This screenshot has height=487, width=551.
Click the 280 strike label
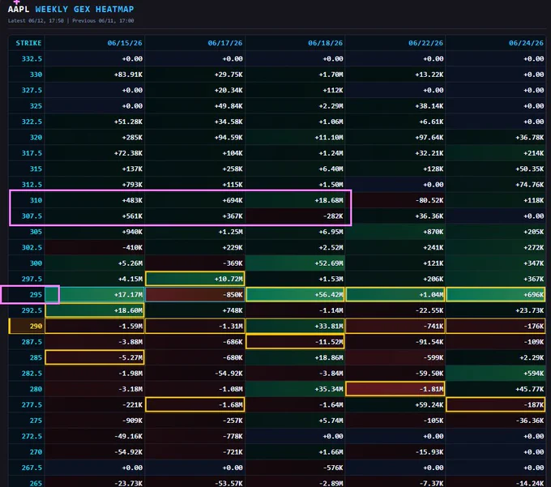(36, 389)
